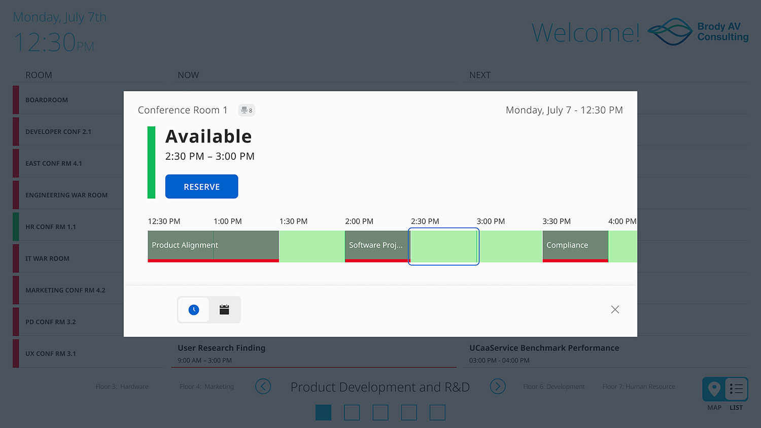Open the Floor 6: Development section
Image resolution: width=761 pixels, height=428 pixels.
(554, 386)
